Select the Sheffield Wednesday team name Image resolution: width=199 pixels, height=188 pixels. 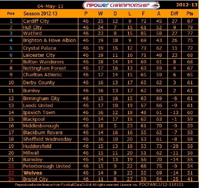pyautogui.click(x=47, y=139)
